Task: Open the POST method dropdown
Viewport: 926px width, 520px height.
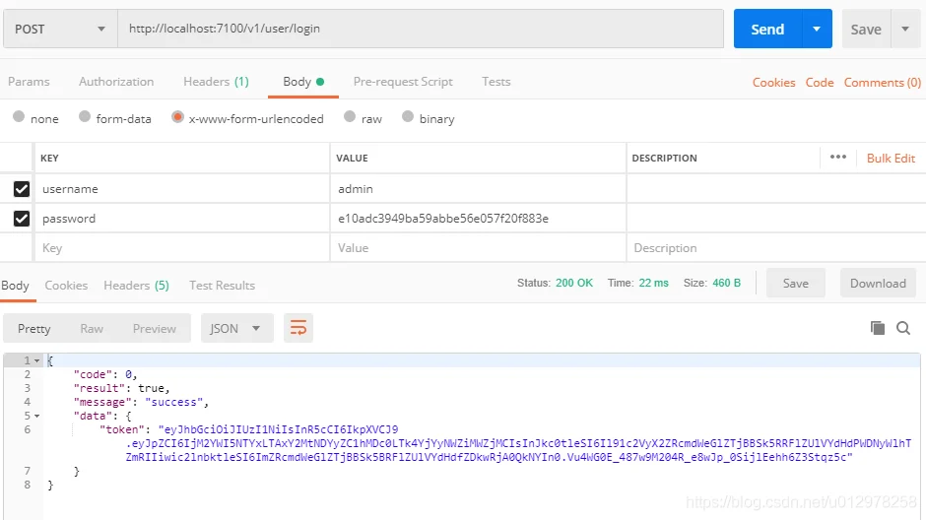Action: [x=59, y=30]
